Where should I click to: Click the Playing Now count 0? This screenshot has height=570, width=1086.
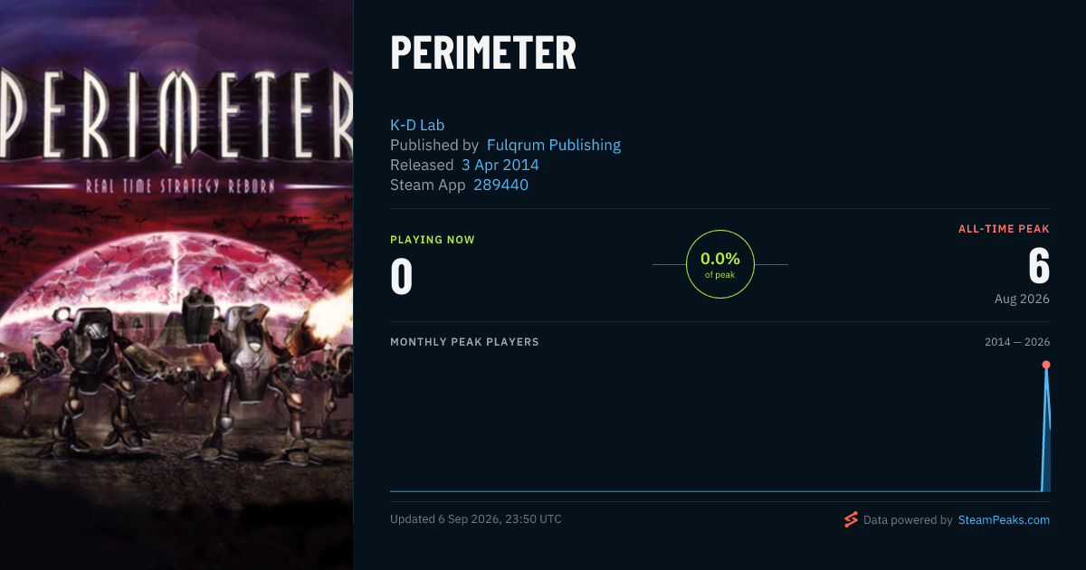402,277
